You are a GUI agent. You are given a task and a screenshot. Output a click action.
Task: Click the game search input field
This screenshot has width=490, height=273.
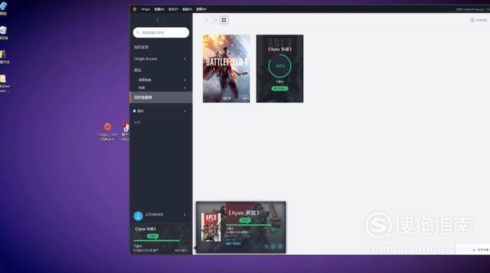(161, 33)
